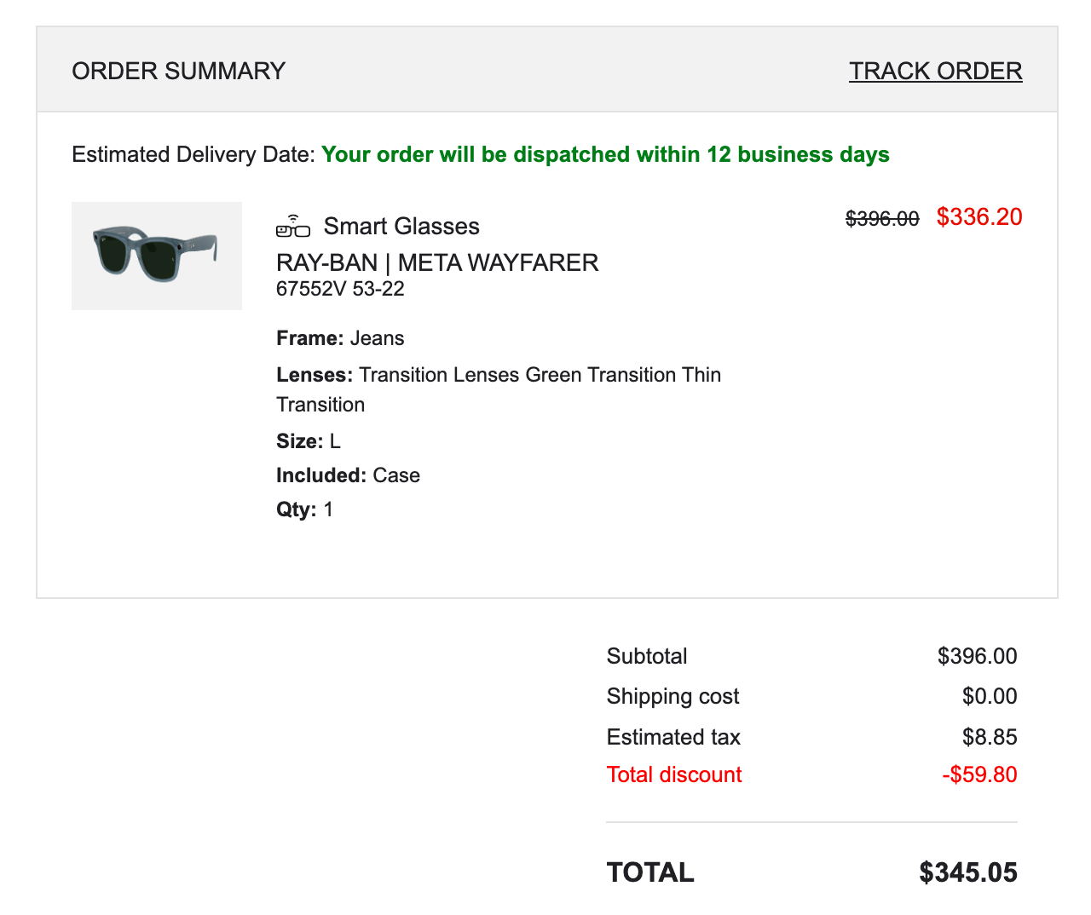This screenshot has height=915, width=1091.
Task: Click the Included: Case detail
Action: (348, 475)
